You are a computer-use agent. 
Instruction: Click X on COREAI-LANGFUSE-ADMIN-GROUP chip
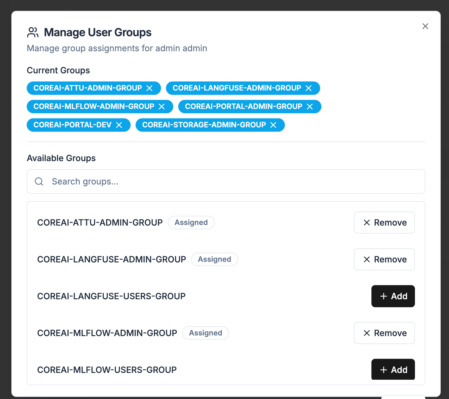[309, 88]
